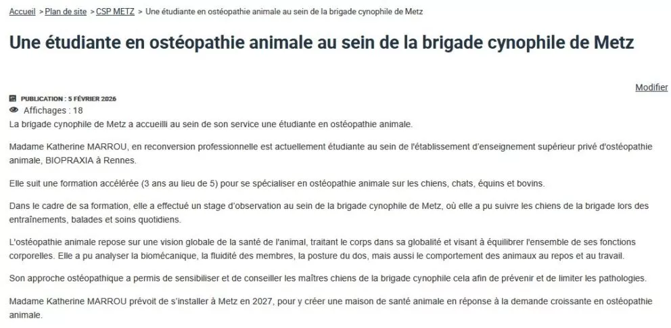Click the current page title in the breadcrumb
The height and width of the screenshot is (328, 671).
point(284,12)
